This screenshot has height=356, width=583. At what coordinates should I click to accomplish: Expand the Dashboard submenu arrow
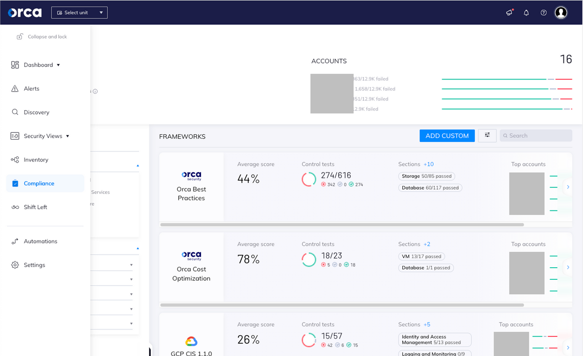[x=58, y=65]
